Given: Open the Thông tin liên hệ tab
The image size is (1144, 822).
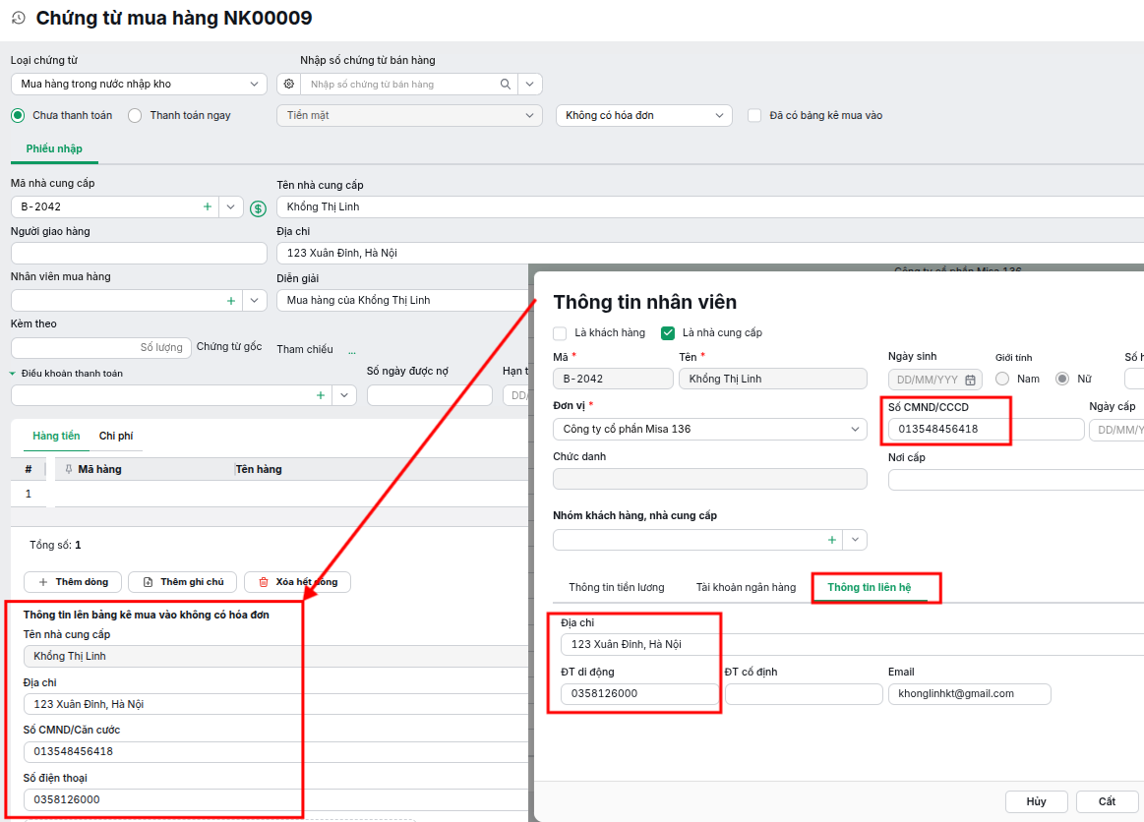Looking at the screenshot, I should tap(869, 587).
